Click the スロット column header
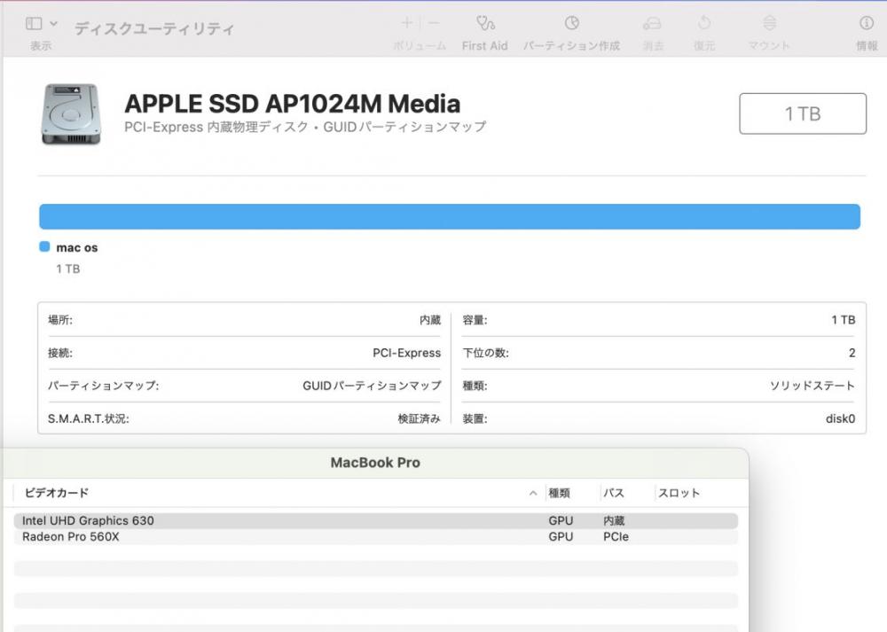This screenshot has height=632, width=887. pos(679,493)
